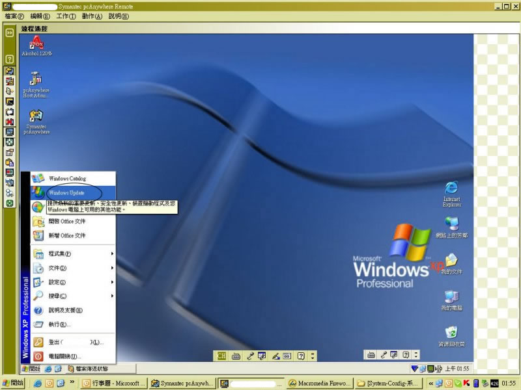This screenshot has height=390, width=521.
Task: Choose Windows Update in Start menu
Action: [73, 192]
